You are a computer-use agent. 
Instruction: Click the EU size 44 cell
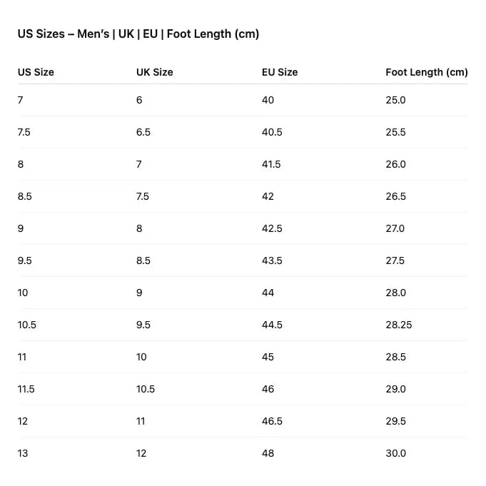coord(268,293)
